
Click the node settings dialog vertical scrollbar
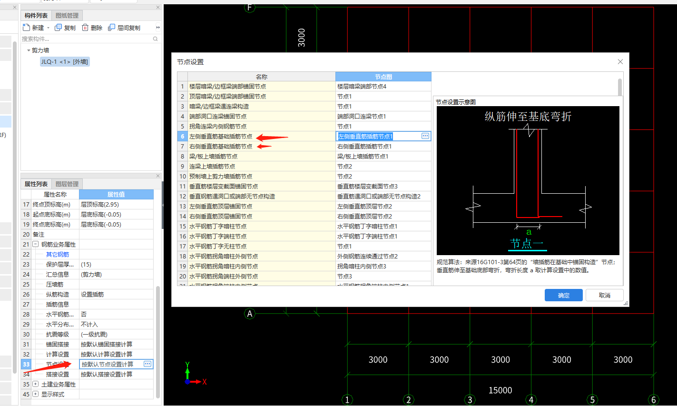click(x=620, y=88)
